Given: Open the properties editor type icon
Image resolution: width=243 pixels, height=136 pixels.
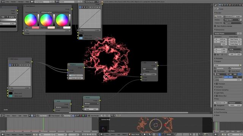Looking at the screenshot, I should coord(216,5).
